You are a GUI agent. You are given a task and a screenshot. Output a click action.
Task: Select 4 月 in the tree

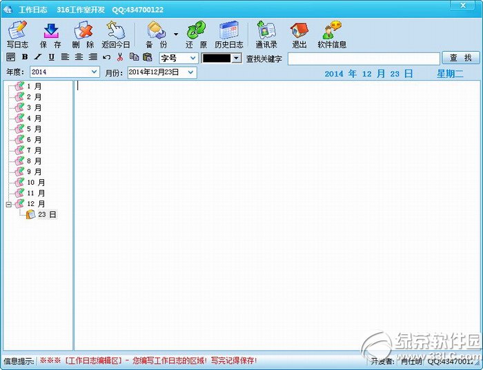click(x=28, y=119)
